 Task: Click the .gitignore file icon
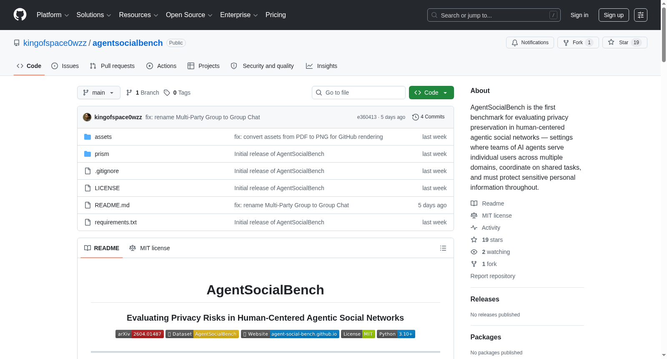click(x=88, y=171)
